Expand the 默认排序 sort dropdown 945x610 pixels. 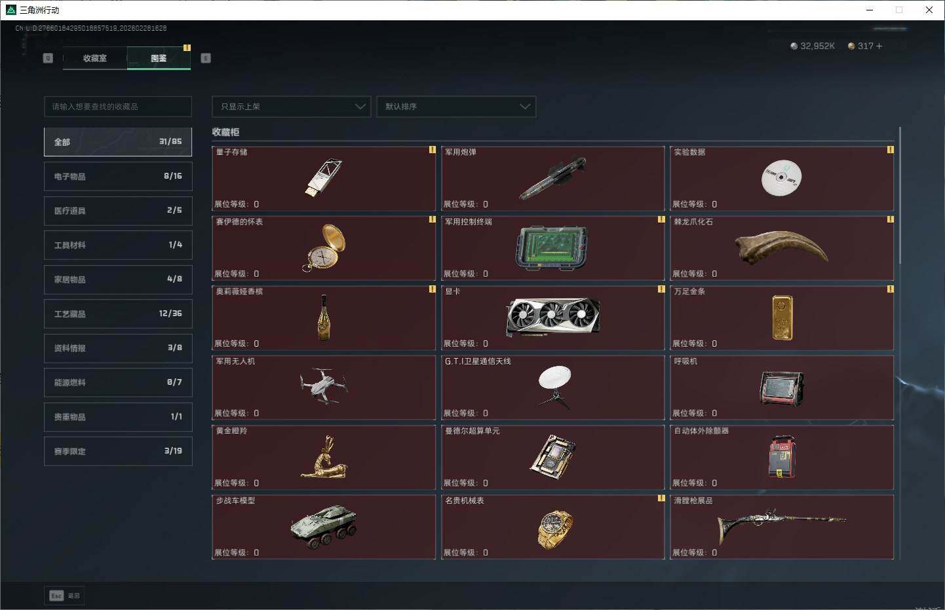click(x=456, y=107)
